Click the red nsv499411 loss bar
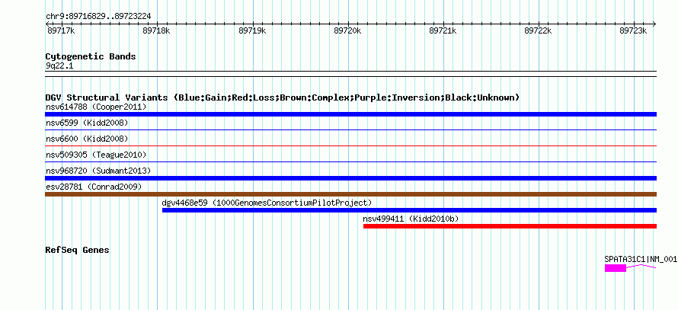Screen dimensions: 678x310 pyautogui.click(x=510, y=226)
